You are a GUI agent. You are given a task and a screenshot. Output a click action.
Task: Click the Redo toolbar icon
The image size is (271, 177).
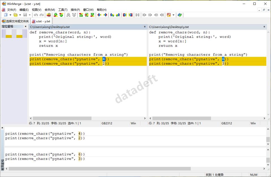[42, 15]
